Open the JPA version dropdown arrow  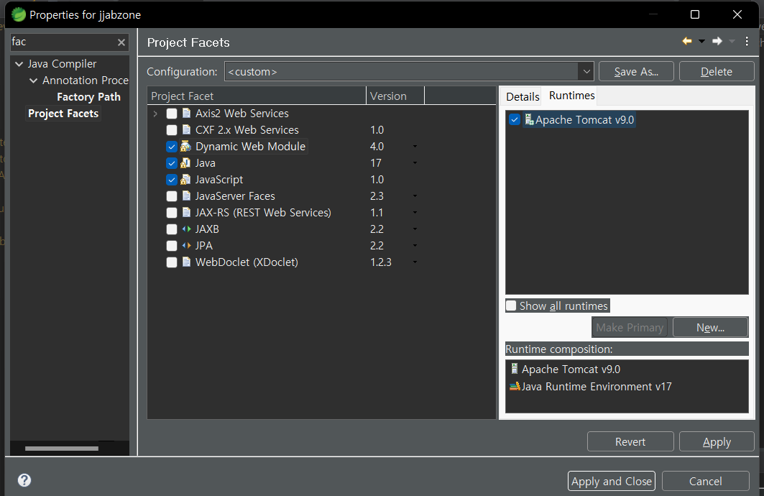[x=415, y=246]
